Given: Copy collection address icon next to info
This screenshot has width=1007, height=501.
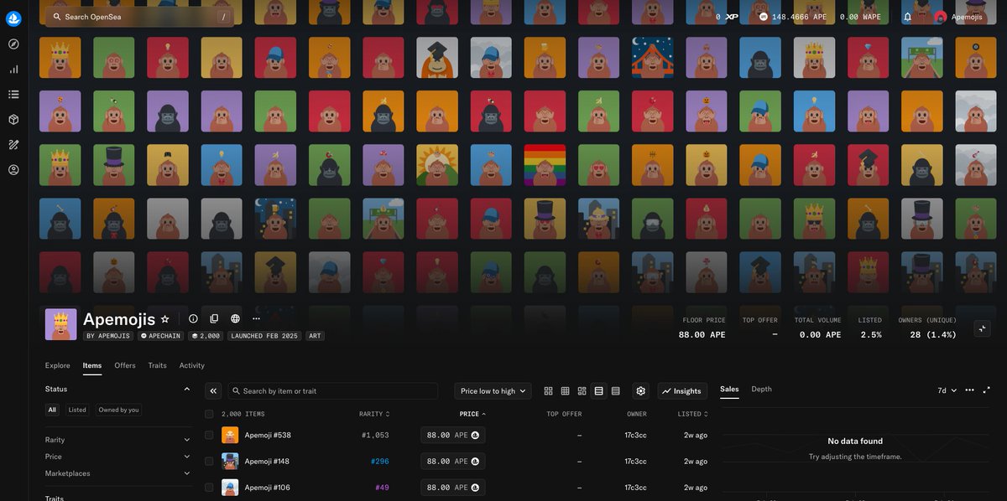Looking at the screenshot, I should click(x=214, y=319).
